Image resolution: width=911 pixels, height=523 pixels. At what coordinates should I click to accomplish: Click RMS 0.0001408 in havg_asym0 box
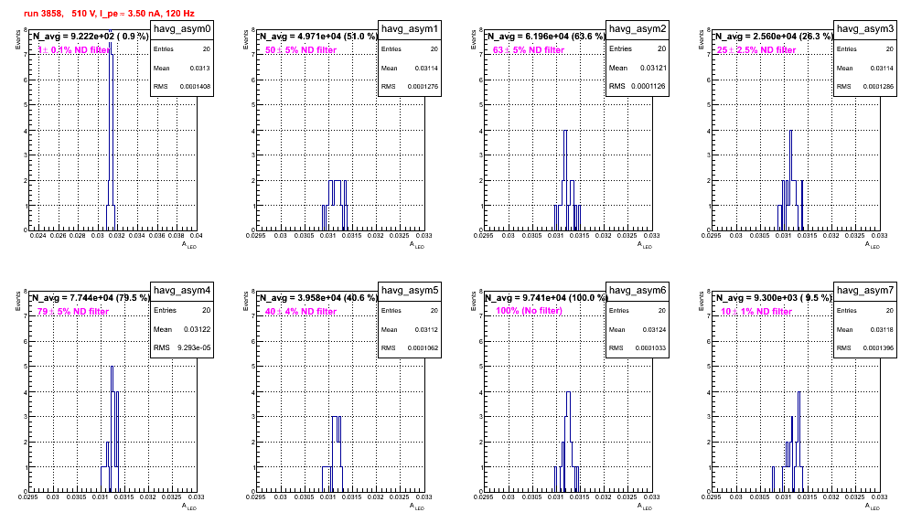182,87
